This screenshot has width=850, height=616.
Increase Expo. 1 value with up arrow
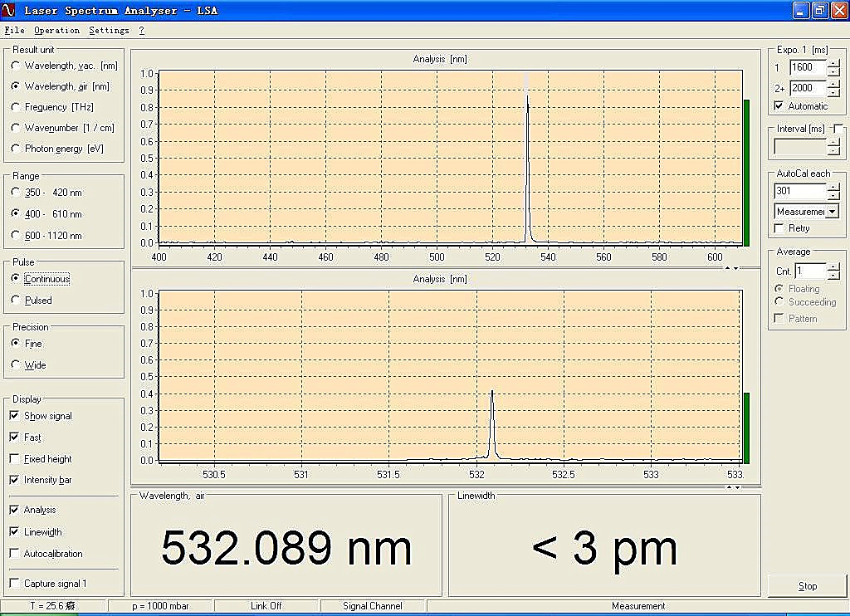point(833,62)
